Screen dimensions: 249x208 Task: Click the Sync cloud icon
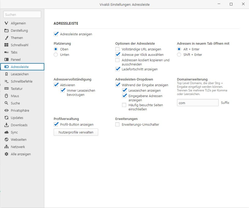(x=6, y=132)
